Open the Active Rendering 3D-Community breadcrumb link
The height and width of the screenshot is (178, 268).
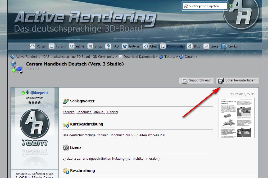point(65,57)
